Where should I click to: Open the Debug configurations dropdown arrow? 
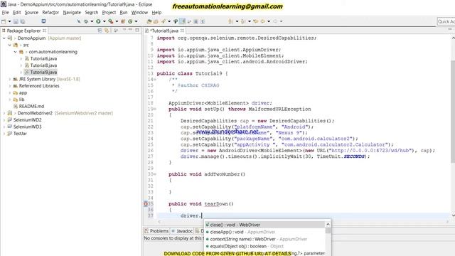[x=92, y=21]
